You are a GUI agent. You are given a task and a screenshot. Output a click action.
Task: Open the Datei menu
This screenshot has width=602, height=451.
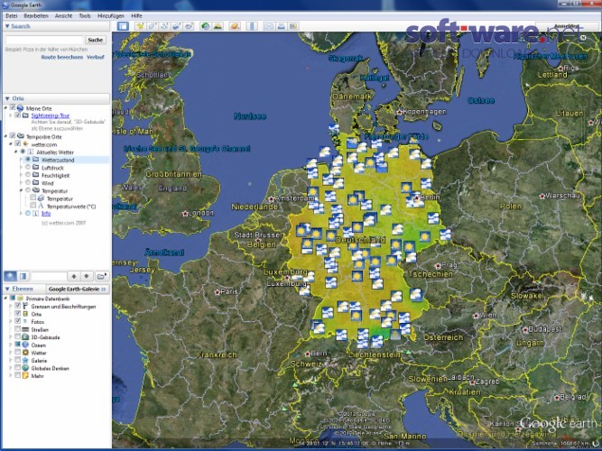12,15
